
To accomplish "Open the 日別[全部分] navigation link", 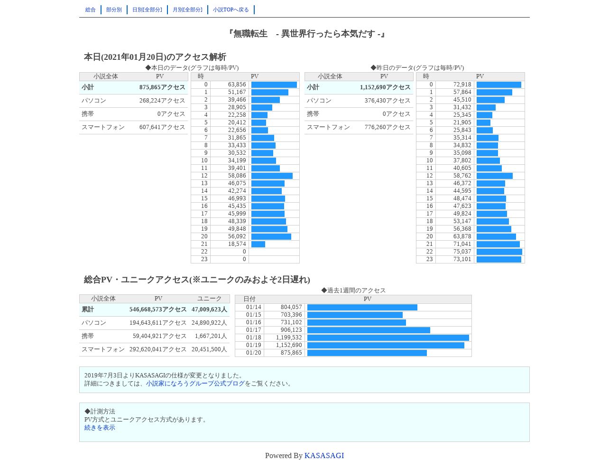I will [x=147, y=9].
